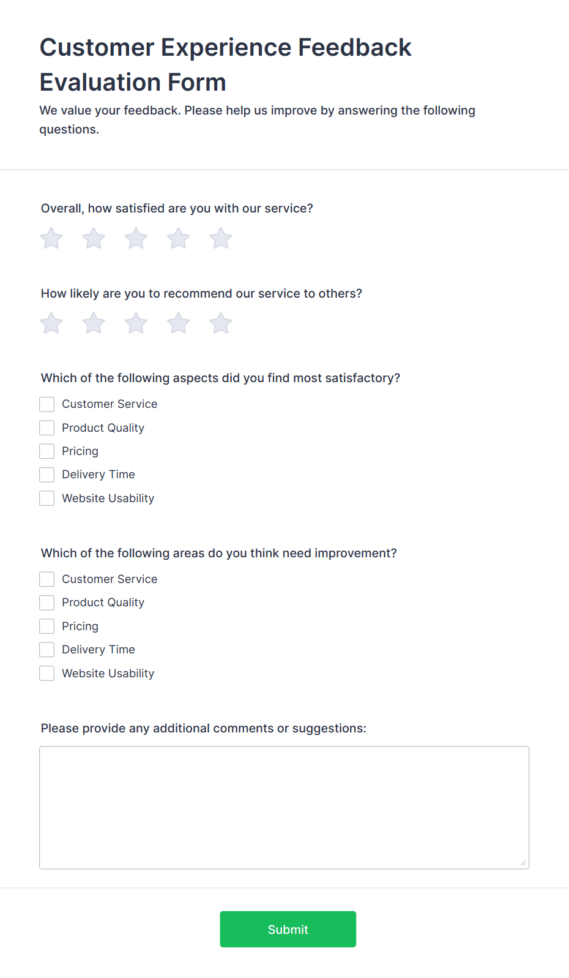This screenshot has width=569, height=978.
Task: Submit the feedback form
Action: tap(288, 929)
